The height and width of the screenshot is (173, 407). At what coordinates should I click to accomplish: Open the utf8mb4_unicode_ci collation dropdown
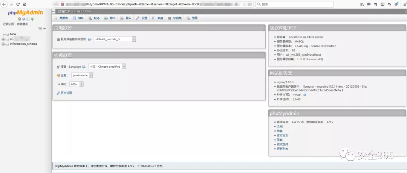pyautogui.click(x=115, y=39)
